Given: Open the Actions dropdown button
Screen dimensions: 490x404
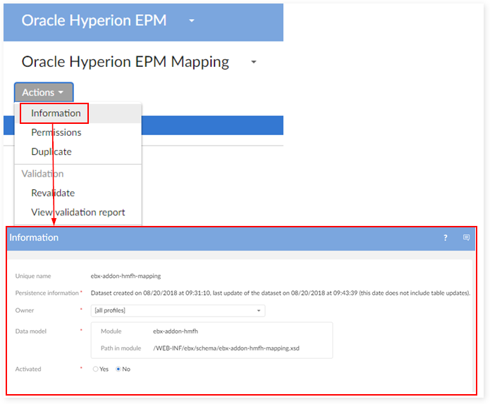Looking at the screenshot, I should point(44,92).
